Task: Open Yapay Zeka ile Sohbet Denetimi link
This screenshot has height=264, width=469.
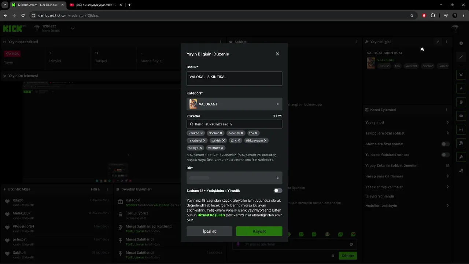Action: (448, 165)
